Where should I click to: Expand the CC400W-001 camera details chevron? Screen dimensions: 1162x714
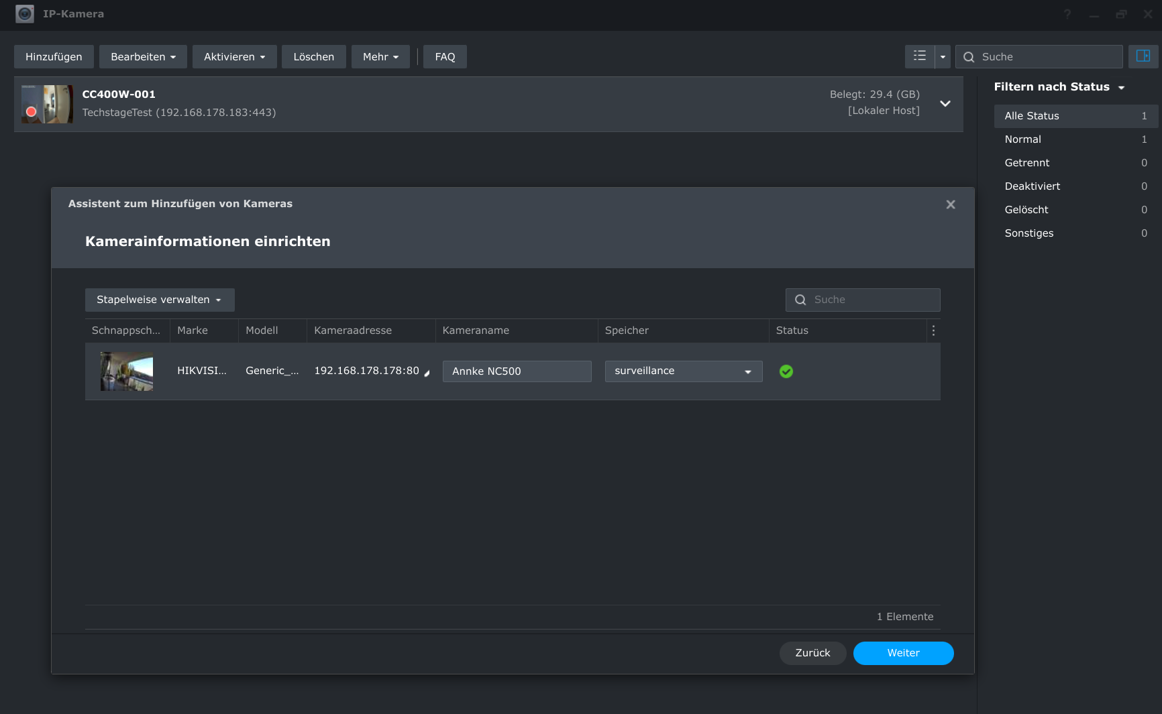945,103
